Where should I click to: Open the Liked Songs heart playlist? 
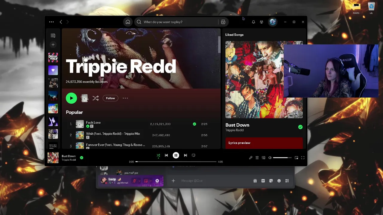[53, 70]
